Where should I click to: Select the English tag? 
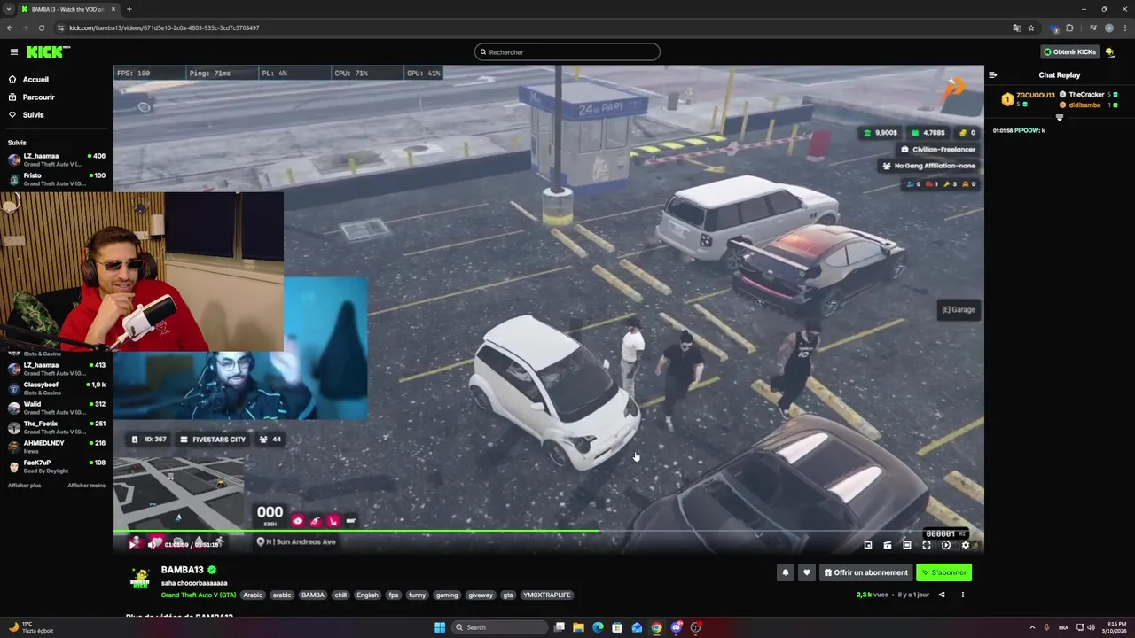pyautogui.click(x=367, y=595)
